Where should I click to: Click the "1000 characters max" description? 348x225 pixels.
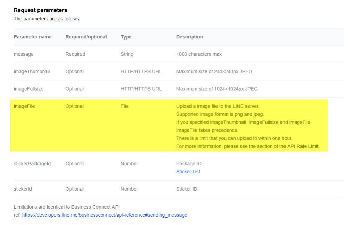199,54
